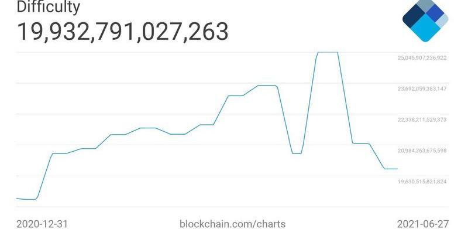Viewport: 468px width, 229px height.
Task: Click the 20,984,363,675,598 axis label
Action: point(422,151)
